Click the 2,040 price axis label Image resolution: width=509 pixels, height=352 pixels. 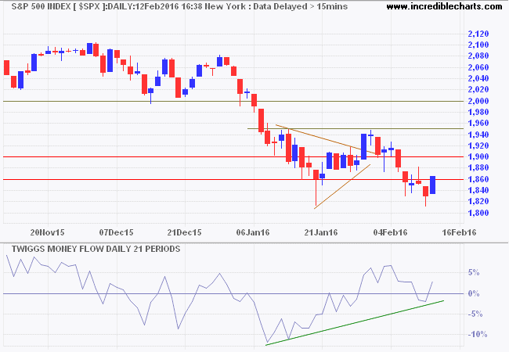pyautogui.click(x=478, y=78)
